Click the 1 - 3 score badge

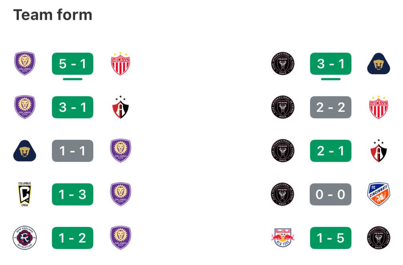72,194
